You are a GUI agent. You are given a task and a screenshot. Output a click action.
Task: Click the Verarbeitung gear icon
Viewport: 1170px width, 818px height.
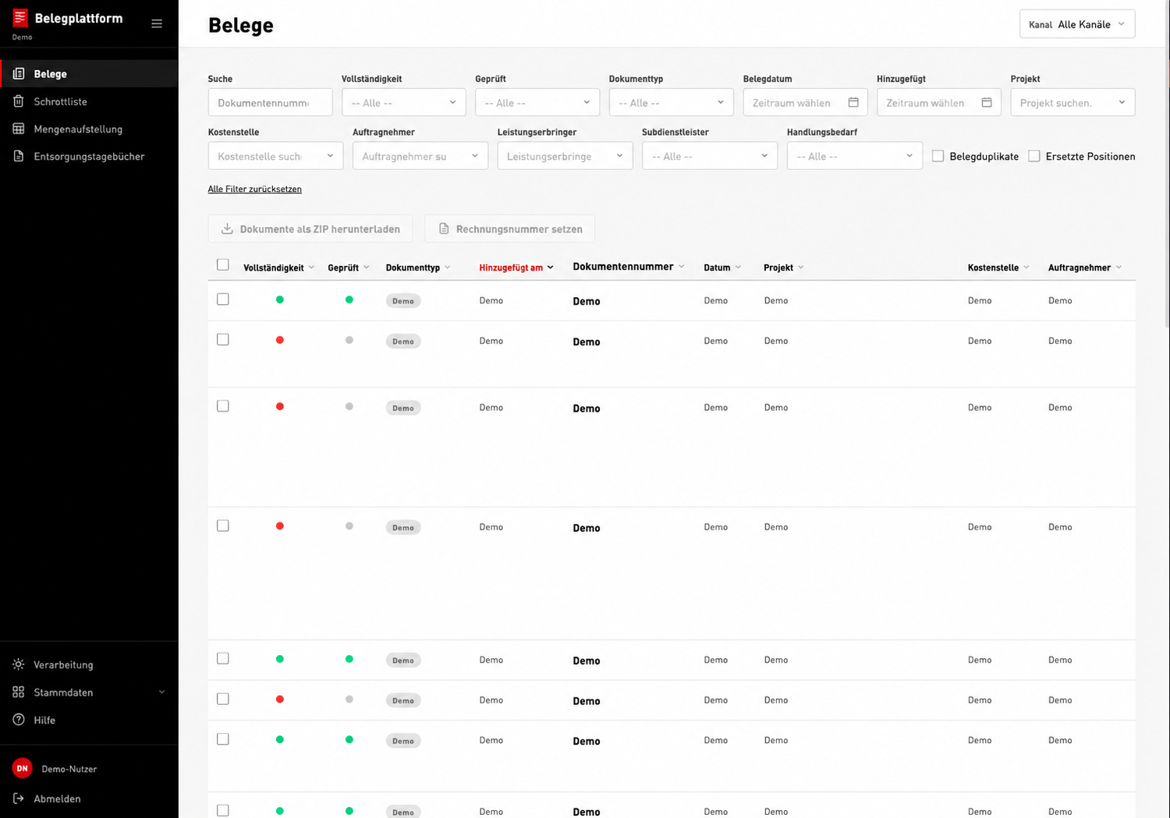click(19, 664)
